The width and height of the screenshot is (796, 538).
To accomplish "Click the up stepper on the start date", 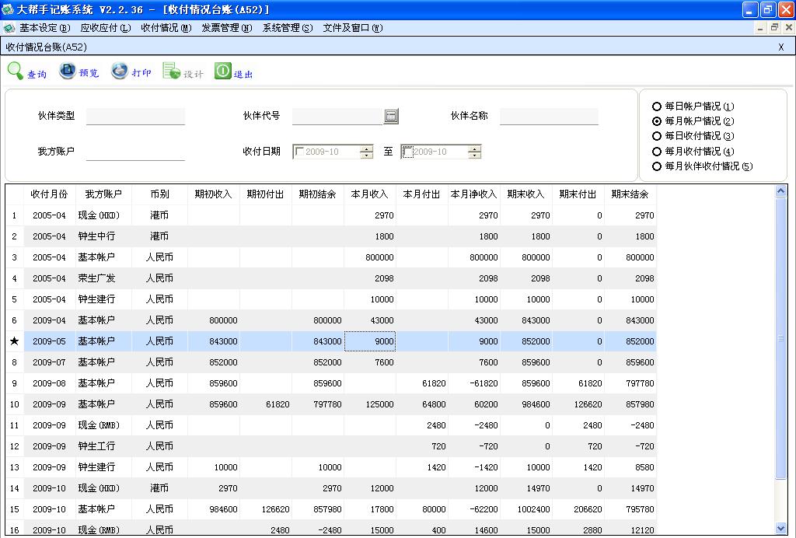I will tap(365, 148).
